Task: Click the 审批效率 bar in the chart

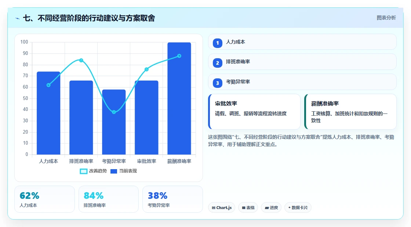Action: (146, 118)
